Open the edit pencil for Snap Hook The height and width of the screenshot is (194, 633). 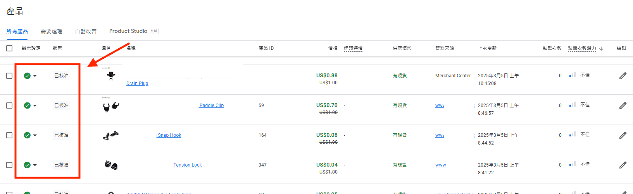[x=623, y=135]
